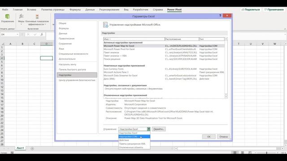Select Надстройки COM in dropdown list
This screenshot has width=287, height=161.
tap(135, 136)
